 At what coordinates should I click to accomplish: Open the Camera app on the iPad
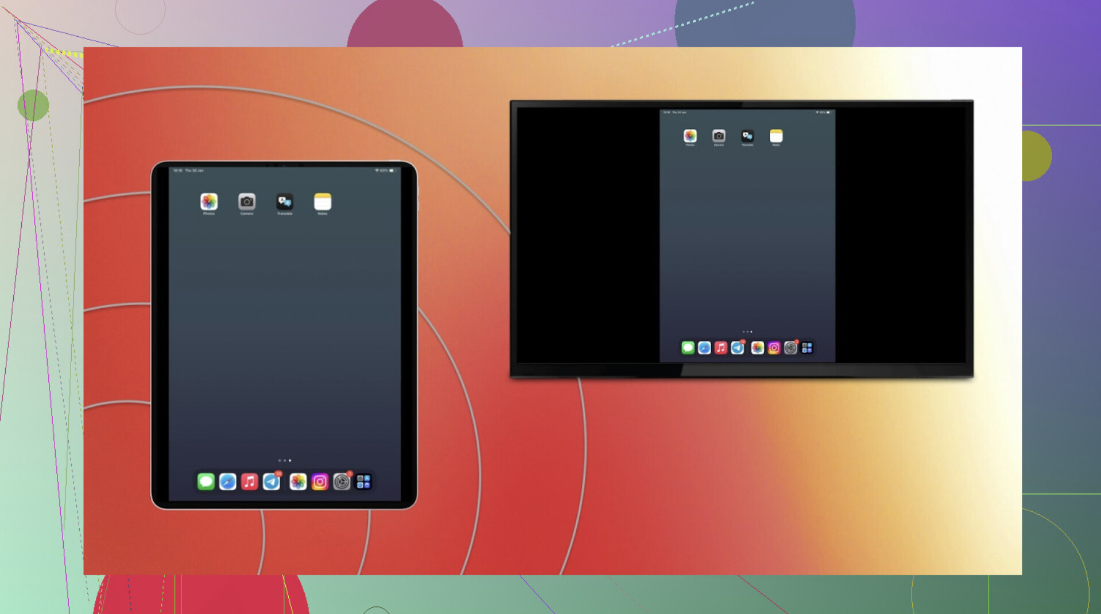coord(247,202)
